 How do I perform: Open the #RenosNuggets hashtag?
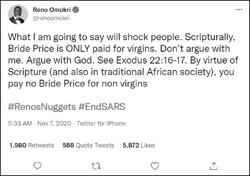[x=41, y=106]
